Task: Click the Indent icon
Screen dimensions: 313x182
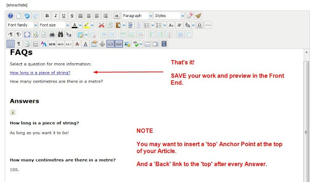Action: [130, 25]
